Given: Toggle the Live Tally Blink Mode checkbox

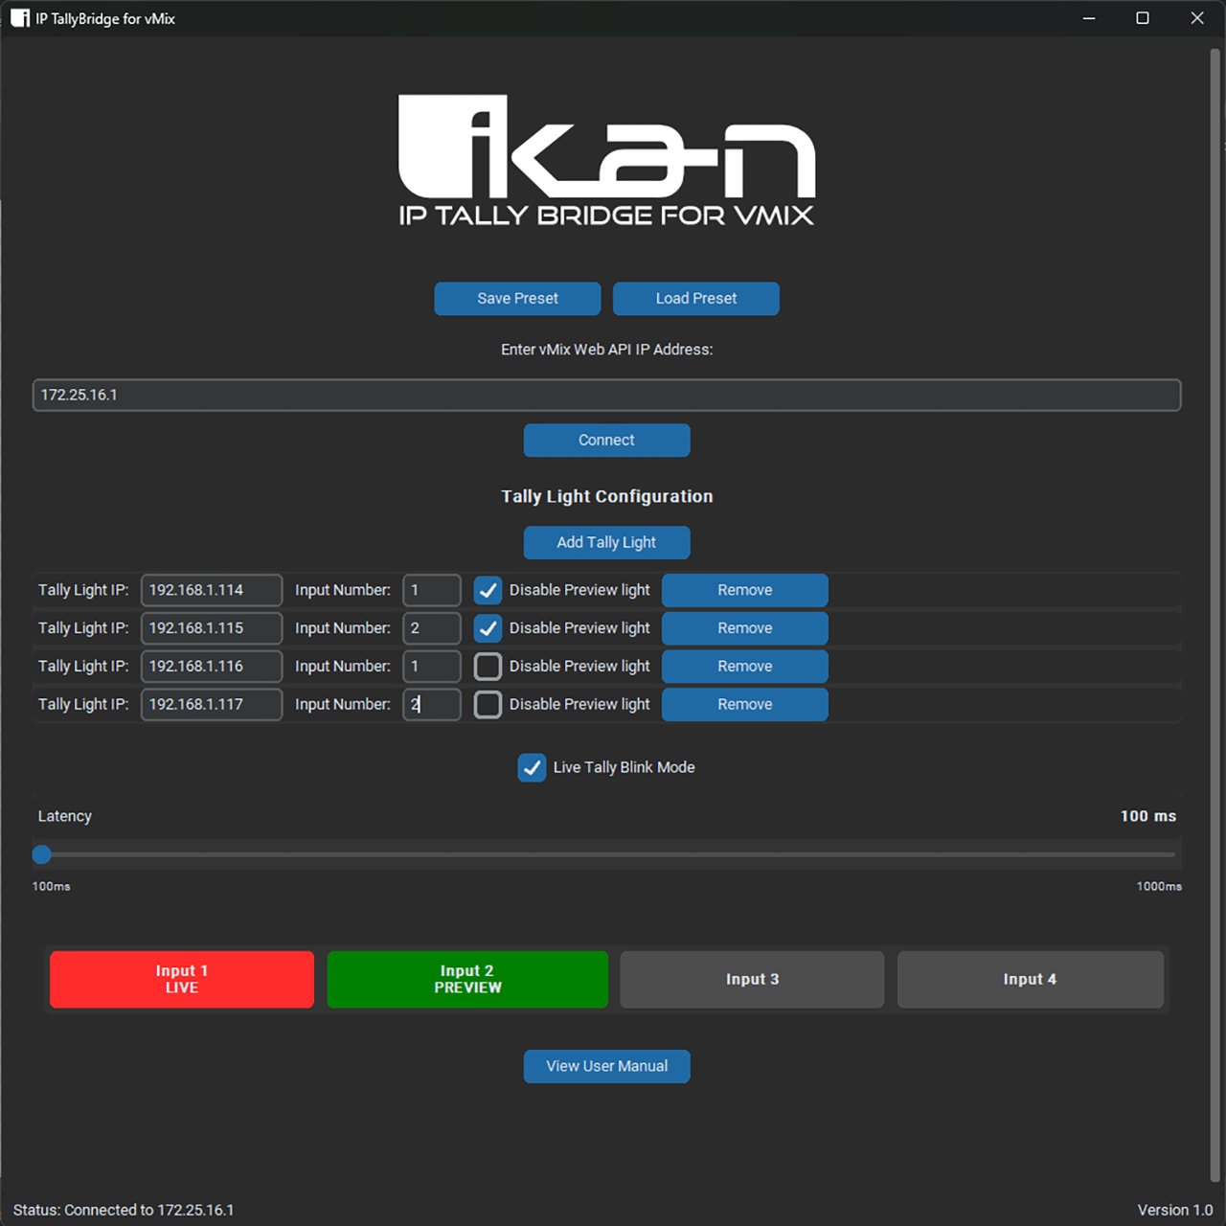Looking at the screenshot, I should click(x=532, y=767).
